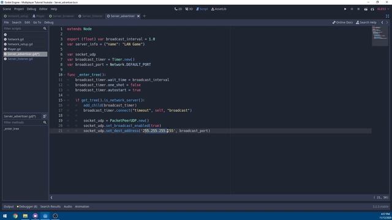Open Online Docs

[x=342, y=23]
